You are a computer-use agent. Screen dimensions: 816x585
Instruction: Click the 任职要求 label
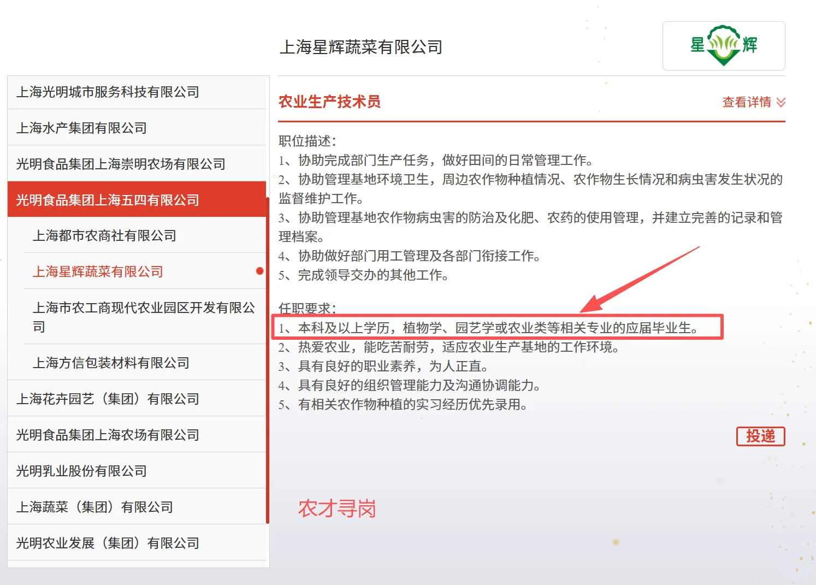308,309
